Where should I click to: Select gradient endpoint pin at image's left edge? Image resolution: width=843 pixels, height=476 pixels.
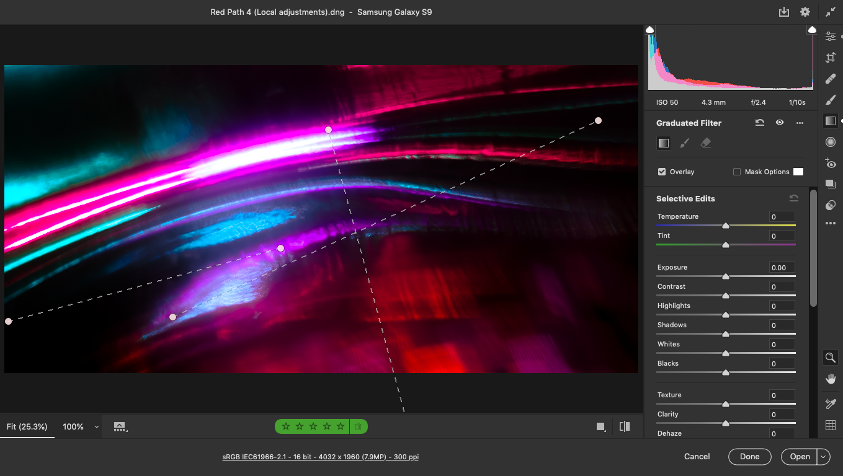click(x=8, y=321)
